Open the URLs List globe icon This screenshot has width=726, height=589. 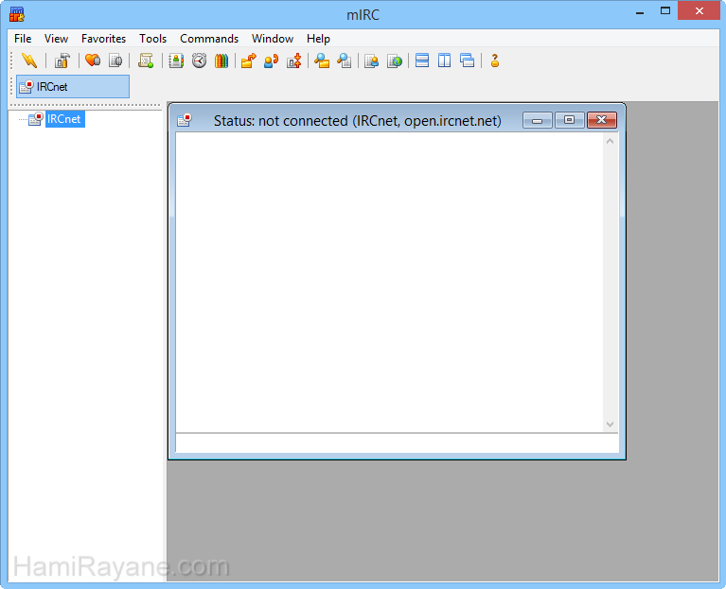[395, 61]
